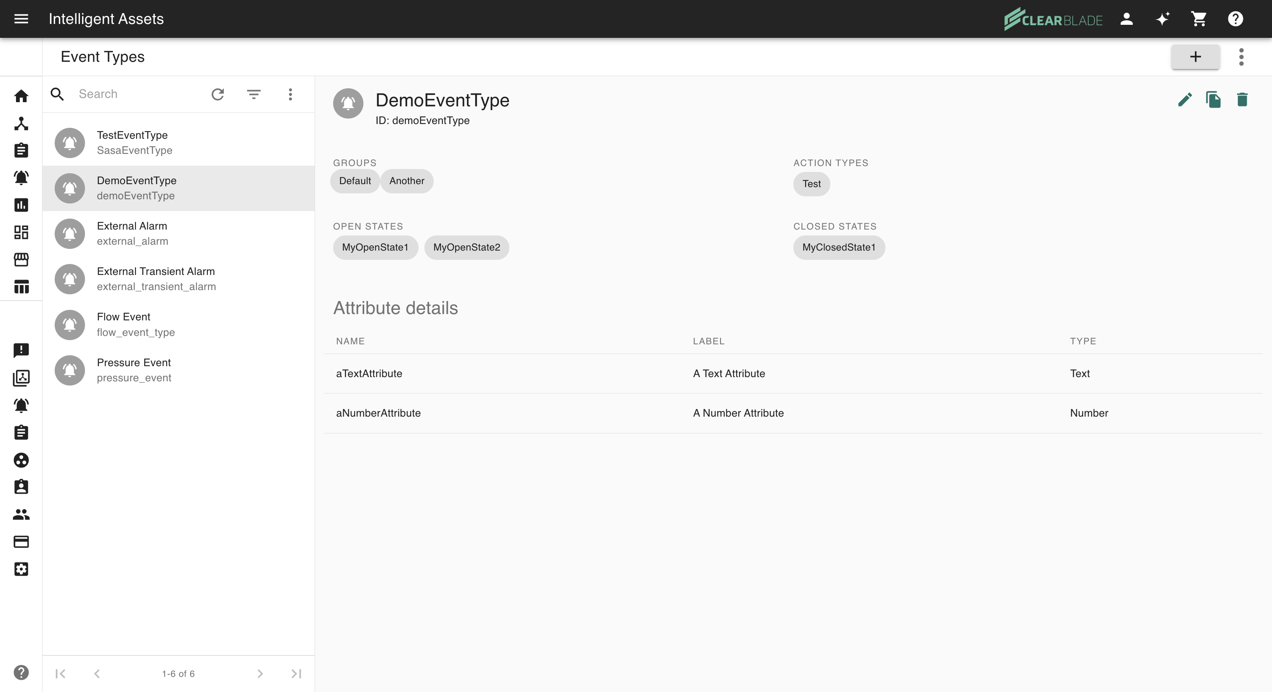The height and width of the screenshot is (692, 1272).
Task: Open the Event Types page overflow menu
Action: pyautogui.click(x=1241, y=57)
